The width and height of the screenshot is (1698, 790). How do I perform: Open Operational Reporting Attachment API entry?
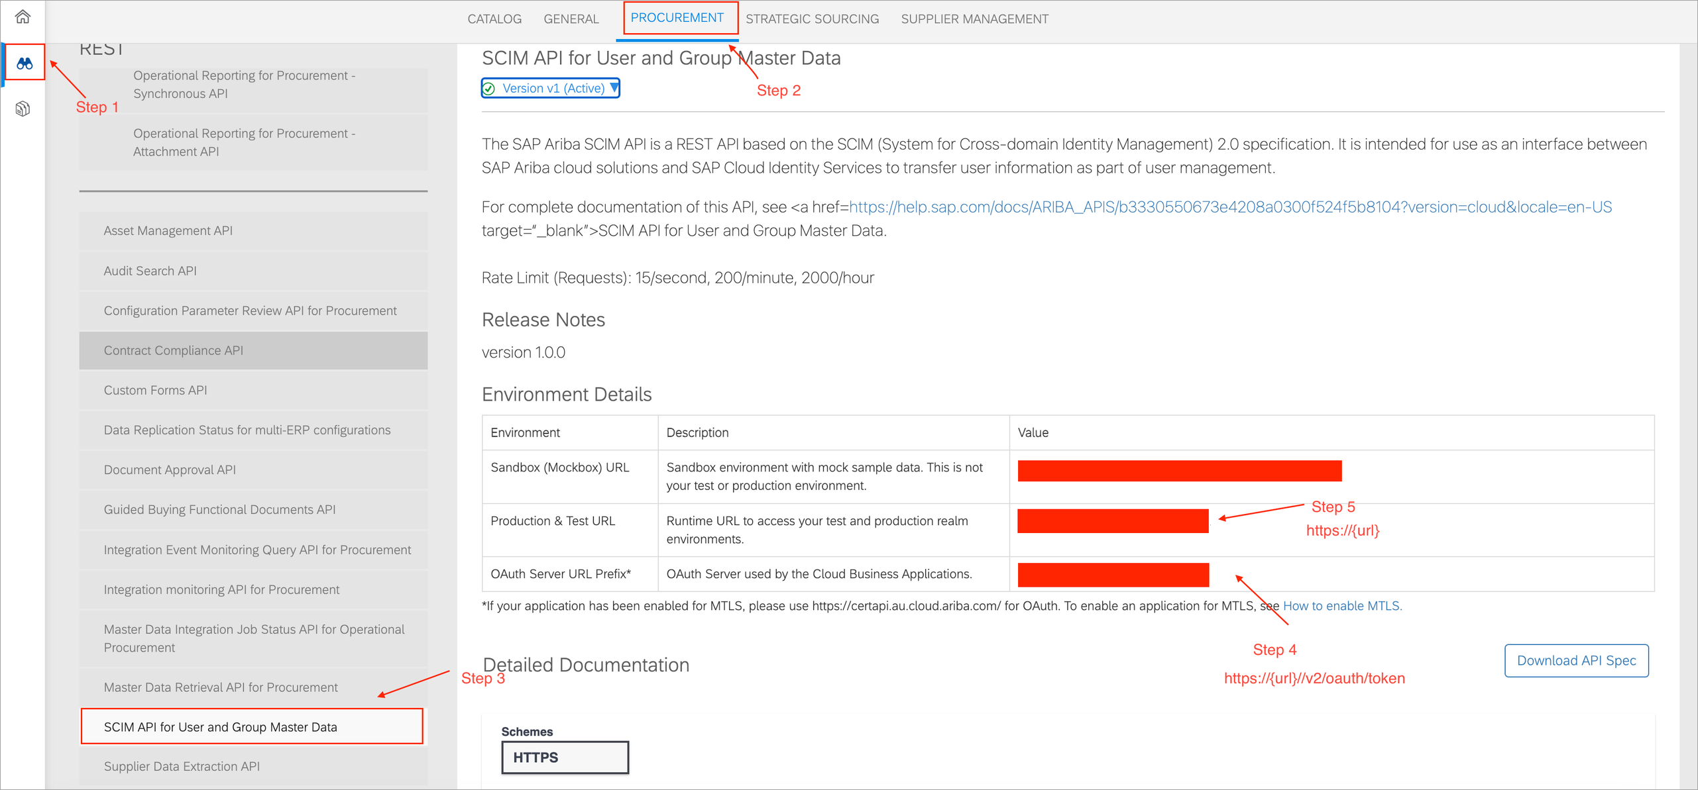point(253,142)
